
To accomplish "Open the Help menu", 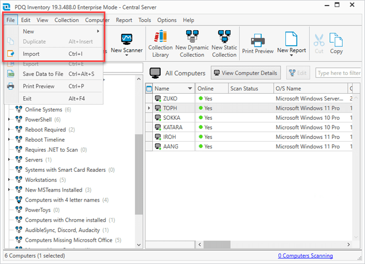I will coord(188,20).
